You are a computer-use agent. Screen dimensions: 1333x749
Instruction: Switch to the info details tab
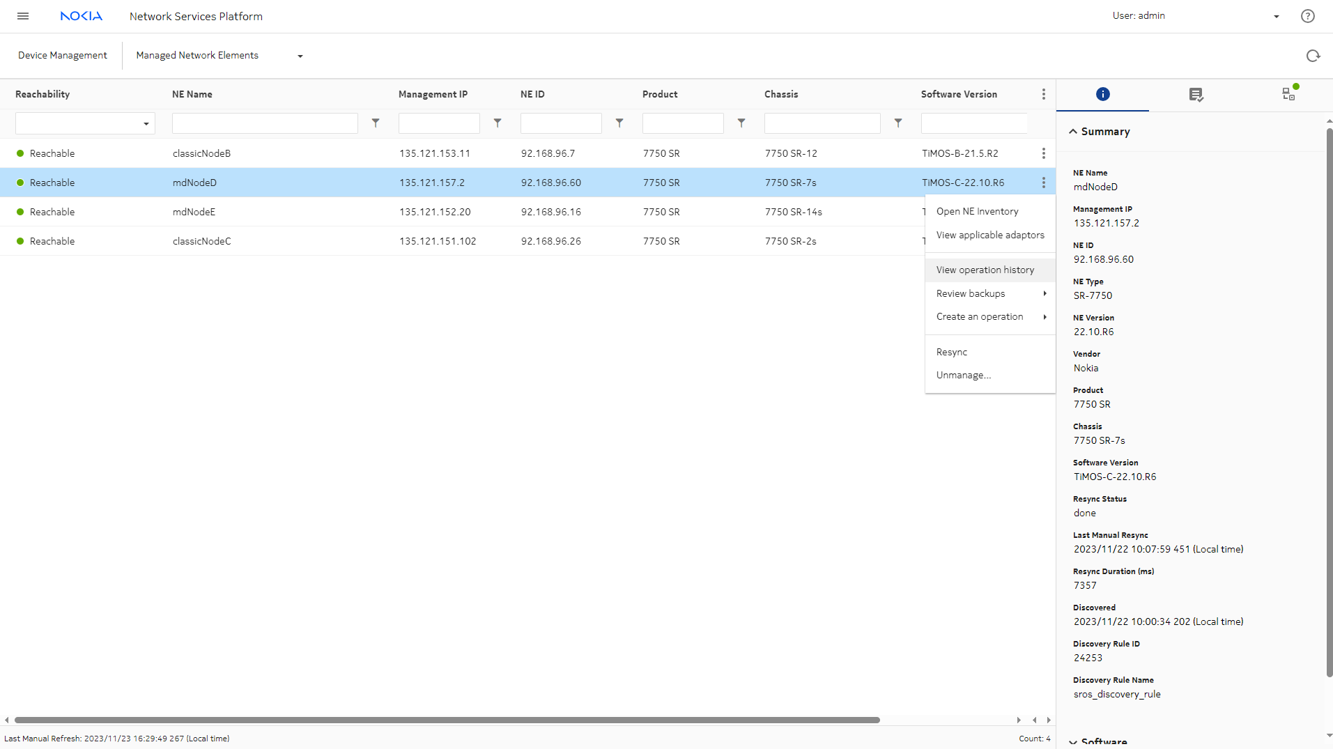coord(1102,94)
